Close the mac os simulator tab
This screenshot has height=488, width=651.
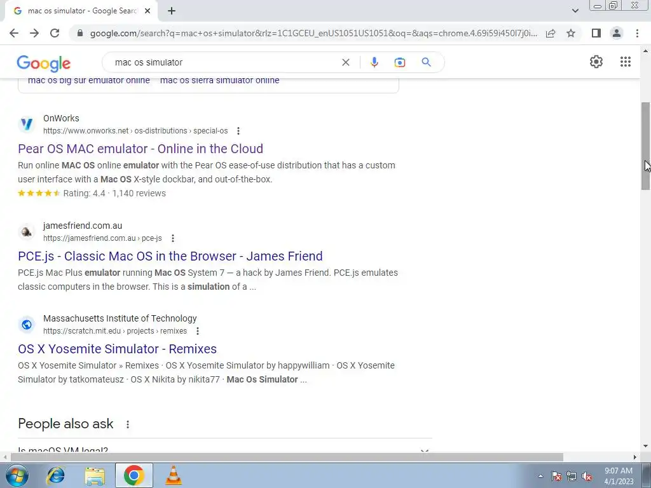tap(147, 11)
